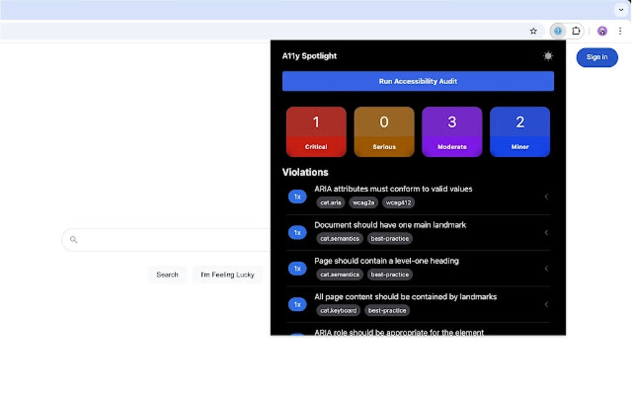632x395 pixels.
Task: Open the browser profile avatar
Action: click(x=602, y=31)
